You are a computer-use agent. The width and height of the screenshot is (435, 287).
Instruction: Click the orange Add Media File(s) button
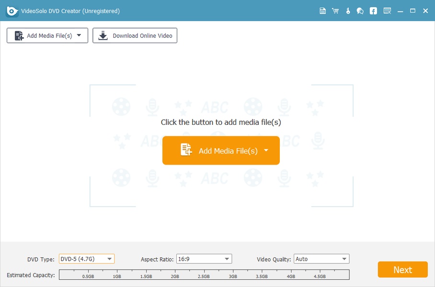click(x=221, y=150)
